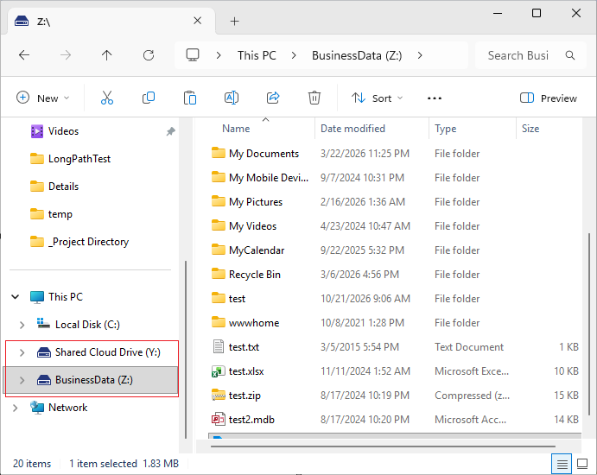Select the wwwhome folder
Image resolution: width=597 pixels, height=475 pixels.
(254, 323)
